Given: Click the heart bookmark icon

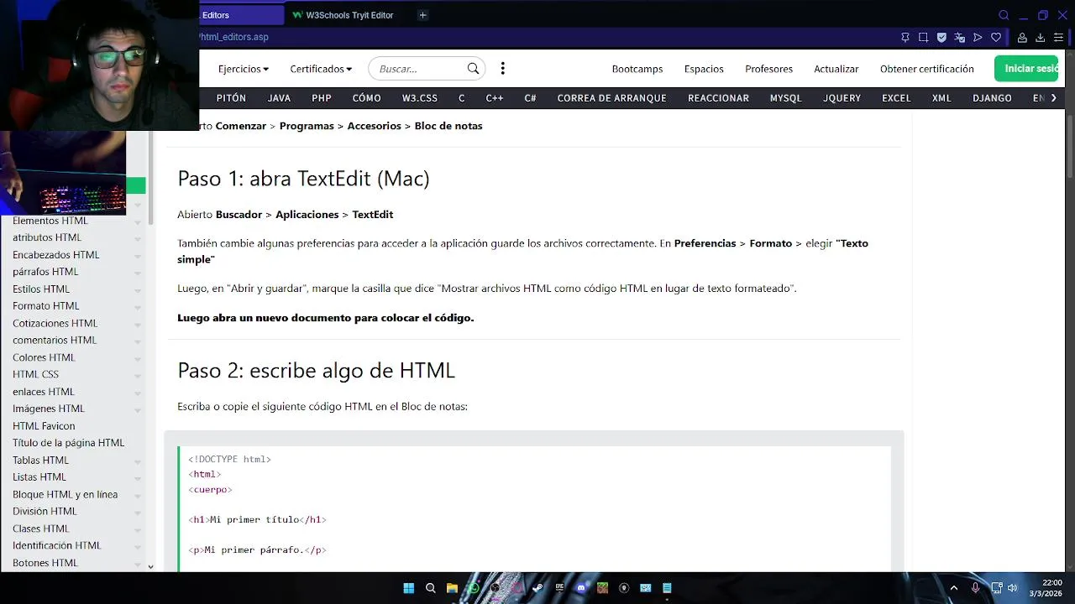Looking at the screenshot, I should coord(996,38).
